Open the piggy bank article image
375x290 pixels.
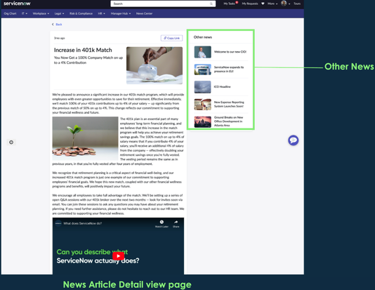[154, 65]
